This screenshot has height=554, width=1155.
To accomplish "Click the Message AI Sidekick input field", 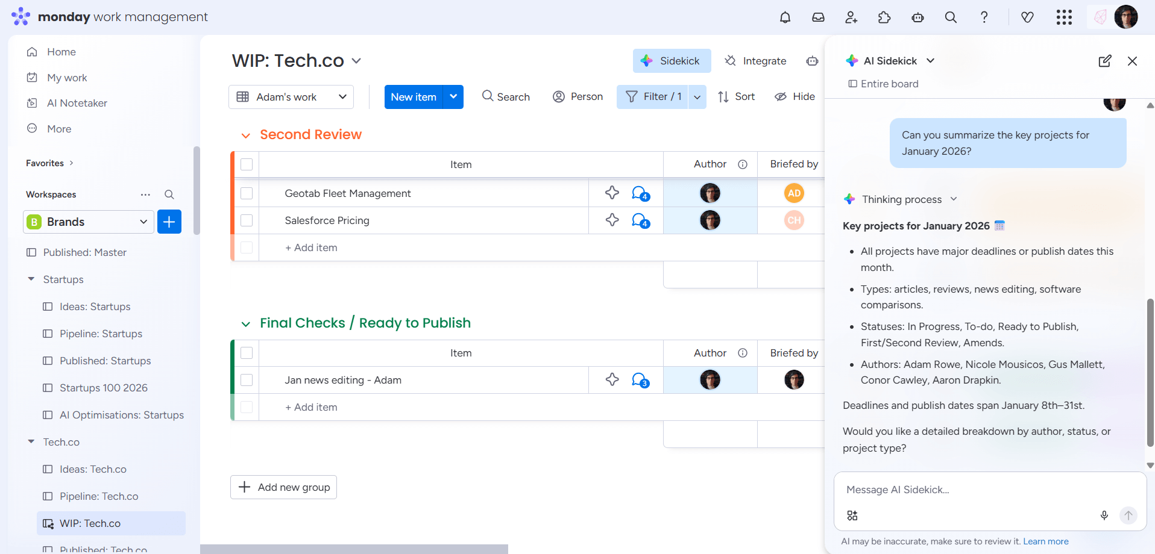I will [965, 490].
